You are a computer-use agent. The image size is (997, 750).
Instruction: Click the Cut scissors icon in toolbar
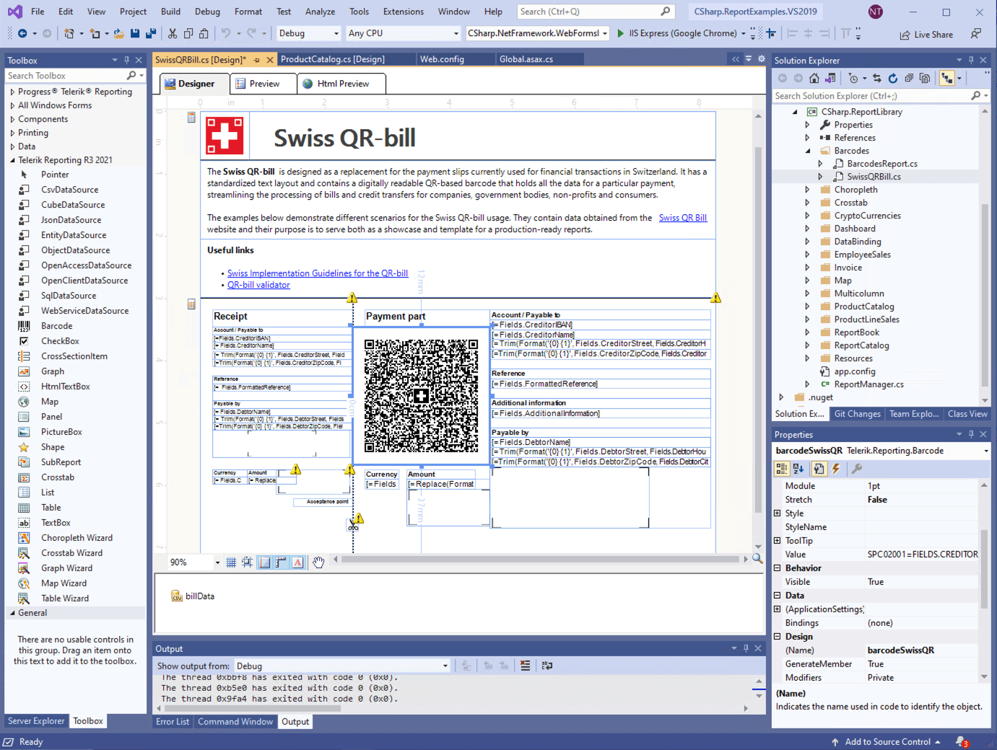173,33
